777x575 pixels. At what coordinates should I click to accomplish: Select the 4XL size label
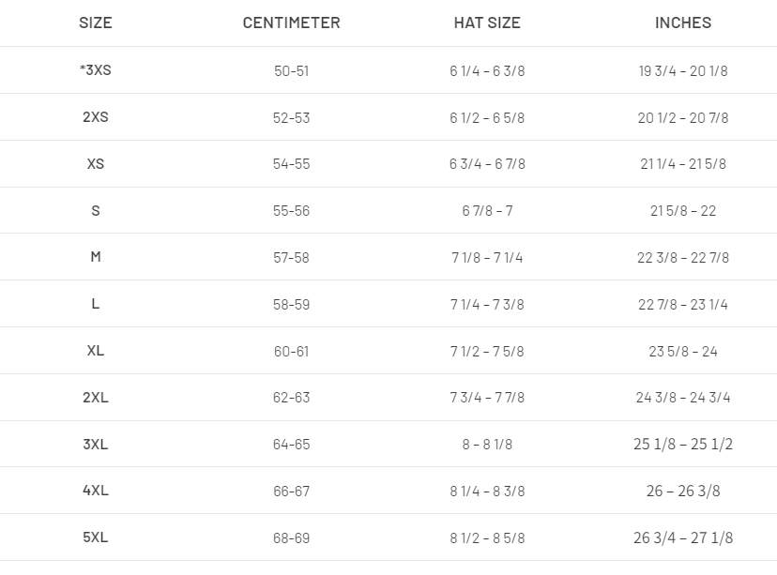[96, 491]
